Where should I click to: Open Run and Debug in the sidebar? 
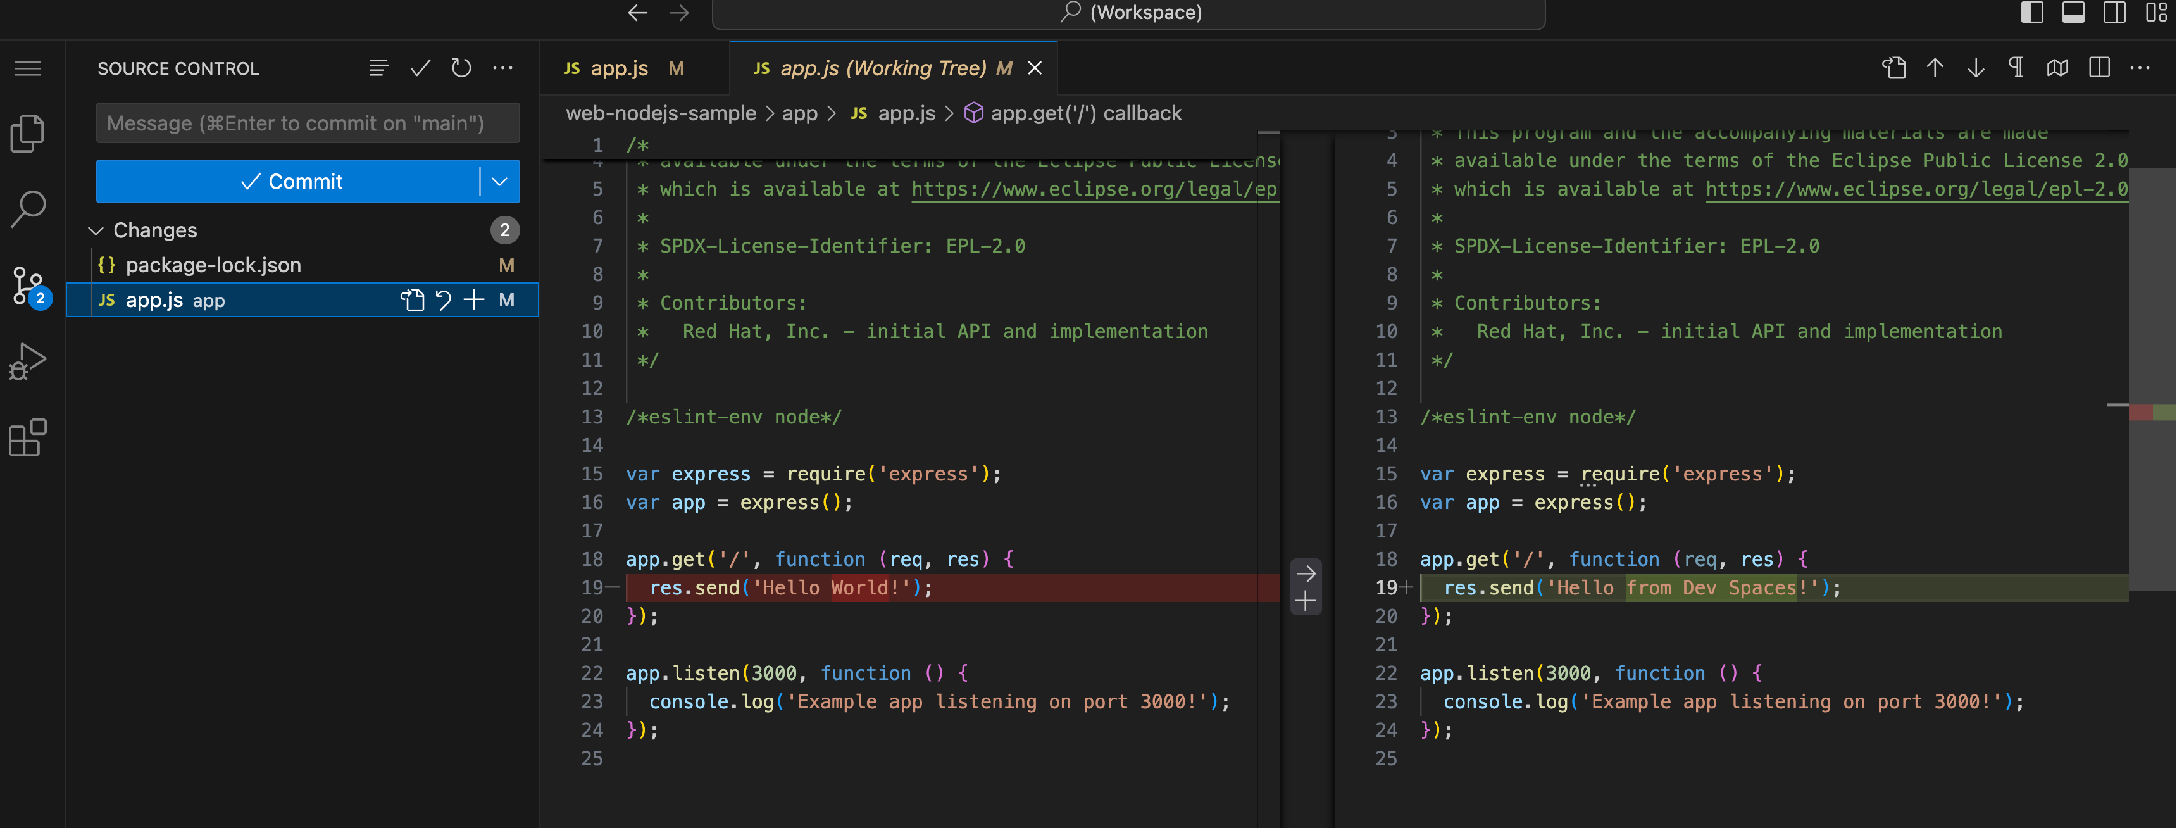pyautogui.click(x=28, y=361)
